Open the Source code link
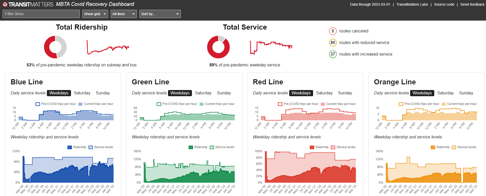The height and width of the screenshot is (196, 486). click(x=444, y=4)
